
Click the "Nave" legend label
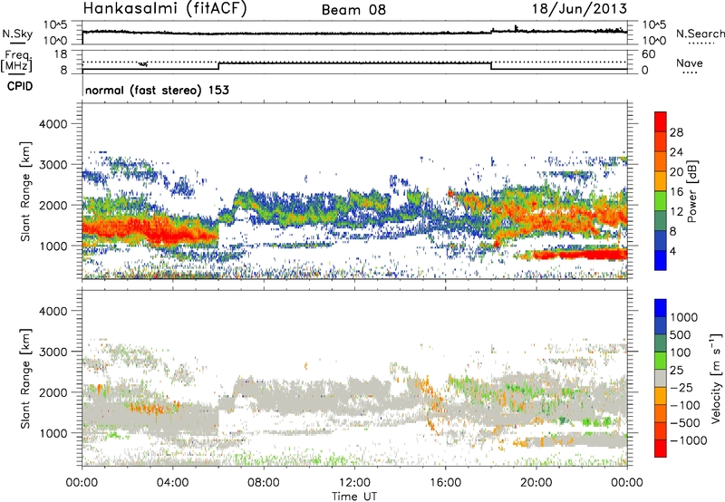(690, 63)
